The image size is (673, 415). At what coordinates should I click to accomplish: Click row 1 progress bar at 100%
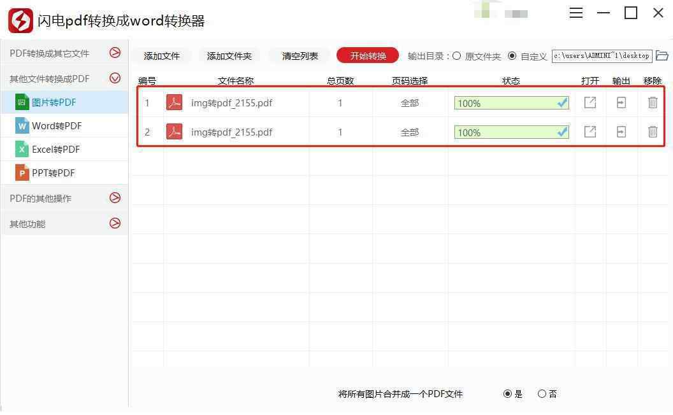coord(512,103)
